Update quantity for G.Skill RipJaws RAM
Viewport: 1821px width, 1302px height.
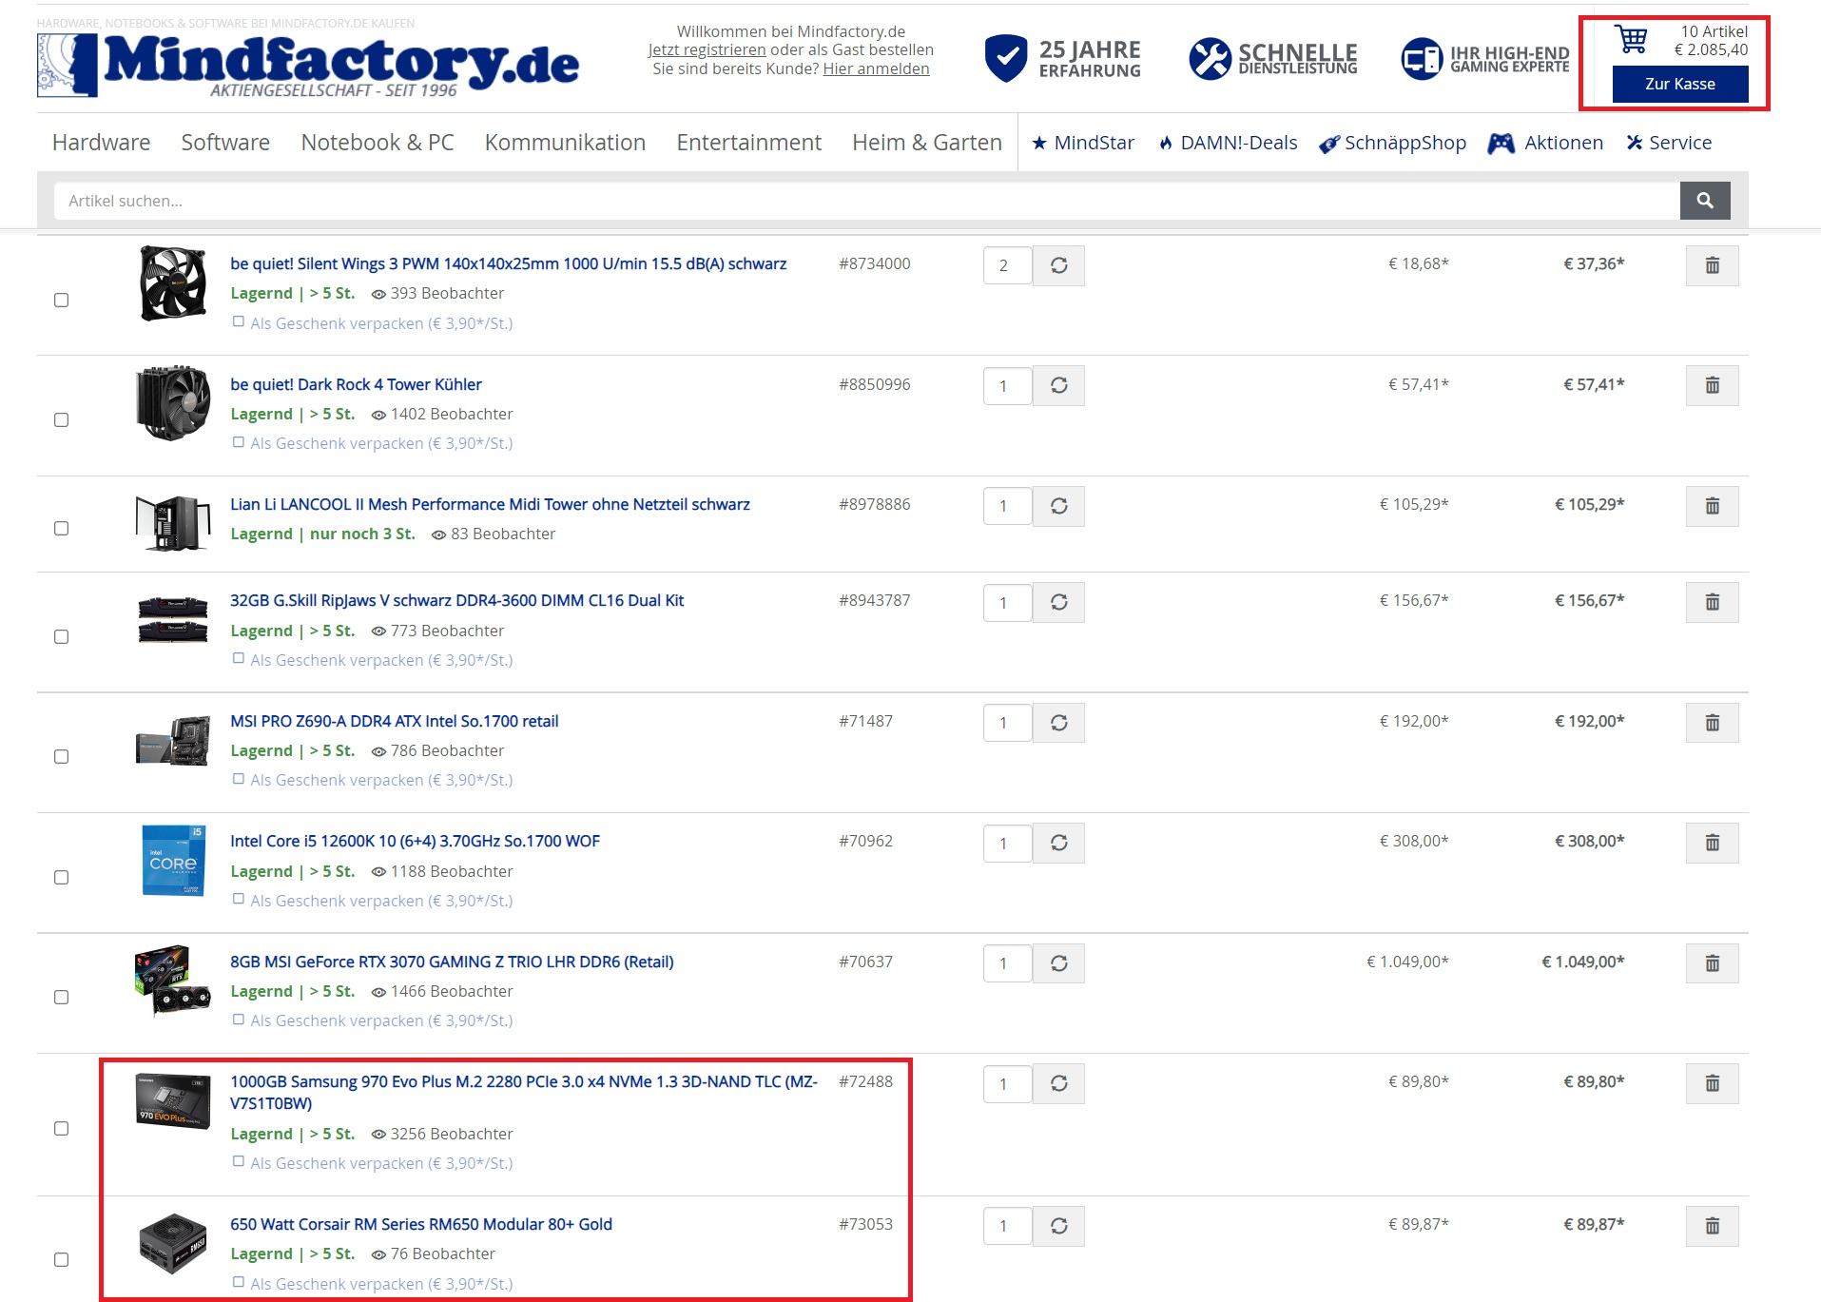click(1058, 602)
